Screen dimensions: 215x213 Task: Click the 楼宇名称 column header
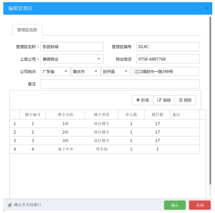(x=65, y=115)
